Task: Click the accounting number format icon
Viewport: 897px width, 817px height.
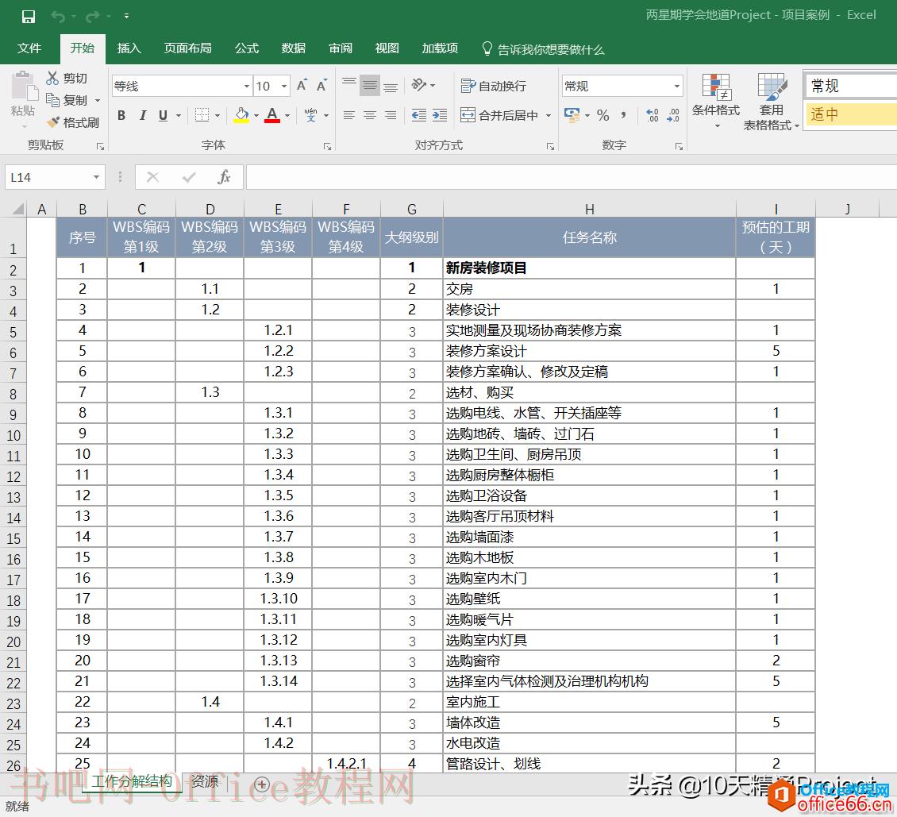Action: coord(572,114)
